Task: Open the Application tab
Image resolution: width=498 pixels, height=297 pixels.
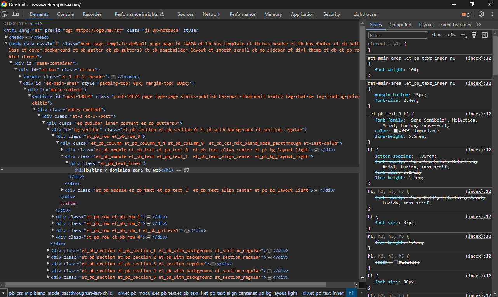Action: pos(302,14)
